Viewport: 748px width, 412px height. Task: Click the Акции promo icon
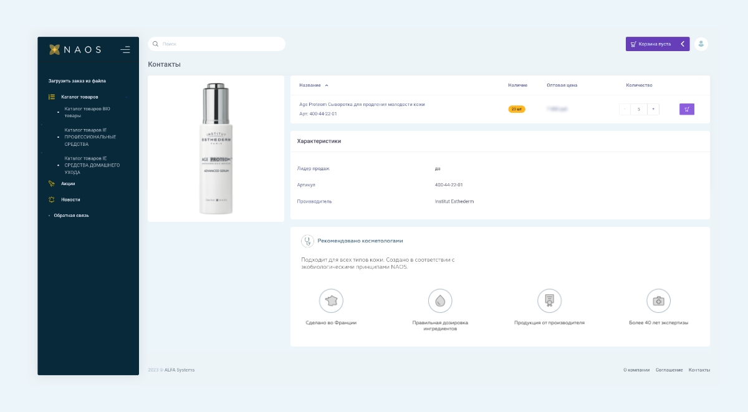pyautogui.click(x=52, y=184)
